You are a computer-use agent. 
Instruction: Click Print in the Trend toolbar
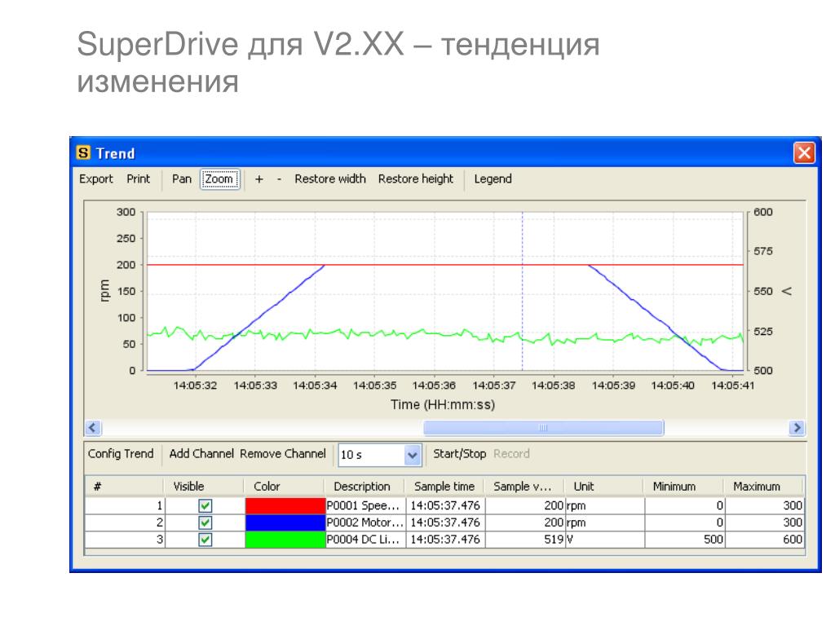(138, 179)
